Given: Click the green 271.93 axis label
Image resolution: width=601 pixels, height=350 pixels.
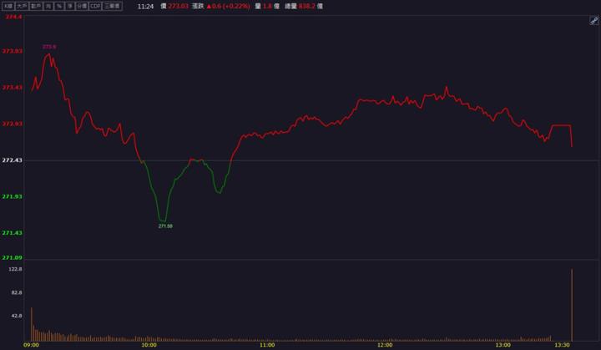Looking at the screenshot, I should pos(13,196).
